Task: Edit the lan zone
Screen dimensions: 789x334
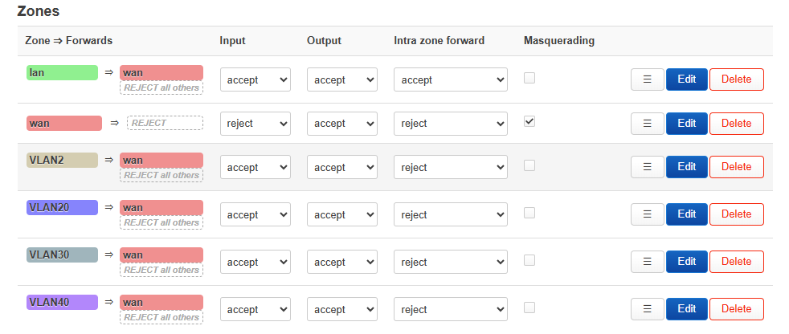Action: tap(686, 79)
